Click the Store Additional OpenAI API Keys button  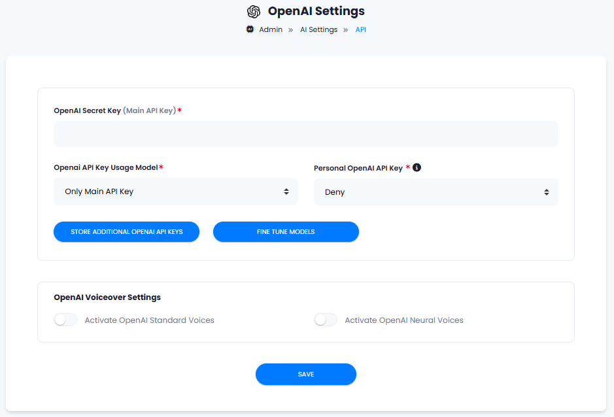[x=126, y=232]
